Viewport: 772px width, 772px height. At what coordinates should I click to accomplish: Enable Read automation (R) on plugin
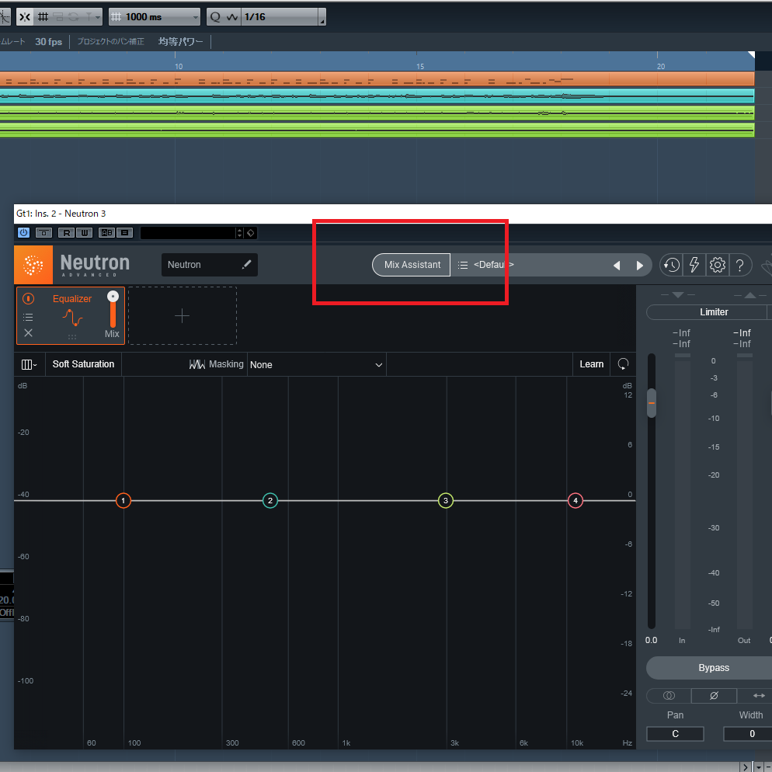pyautogui.click(x=67, y=232)
